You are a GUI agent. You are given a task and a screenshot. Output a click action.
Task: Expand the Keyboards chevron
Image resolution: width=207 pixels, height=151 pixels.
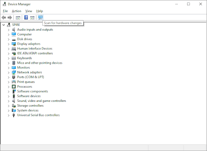[8, 58]
